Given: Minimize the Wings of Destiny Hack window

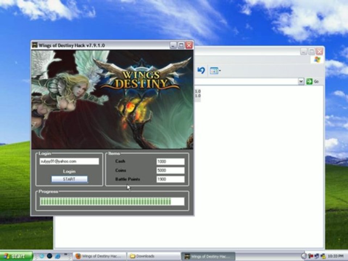Looking at the screenshot, I should click(x=173, y=45).
